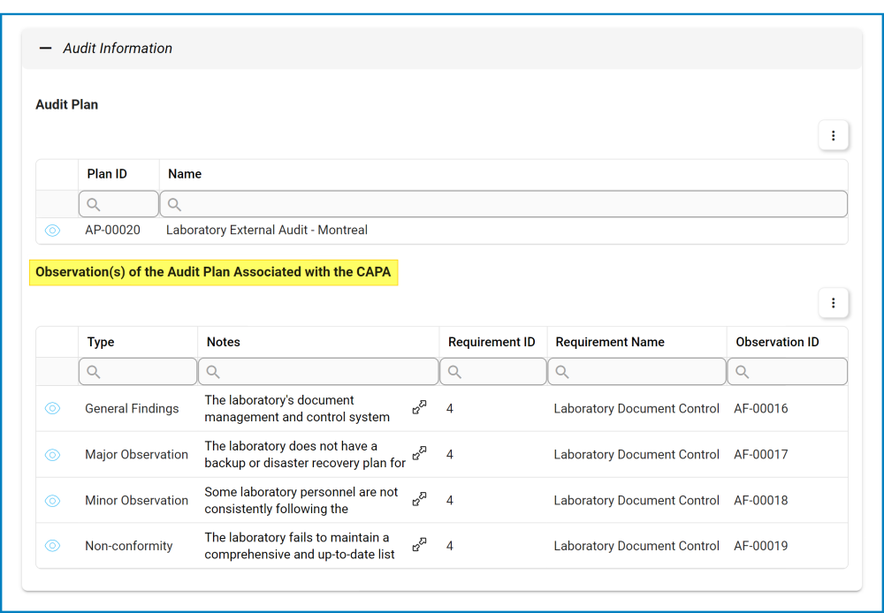
Task: Toggle visibility for observation AF-00017
Action: (52, 454)
